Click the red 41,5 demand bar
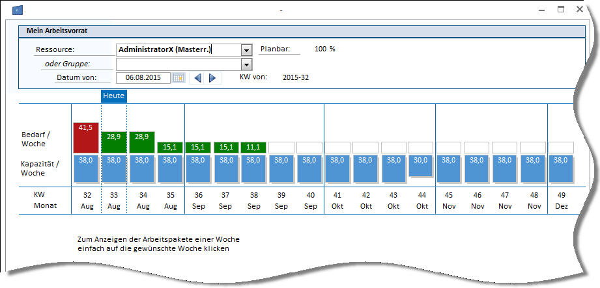The width and height of the screenshot is (600, 288). [x=86, y=138]
